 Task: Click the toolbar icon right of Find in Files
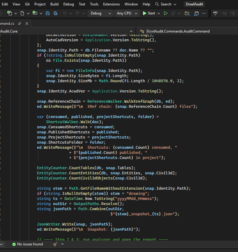[196, 13]
